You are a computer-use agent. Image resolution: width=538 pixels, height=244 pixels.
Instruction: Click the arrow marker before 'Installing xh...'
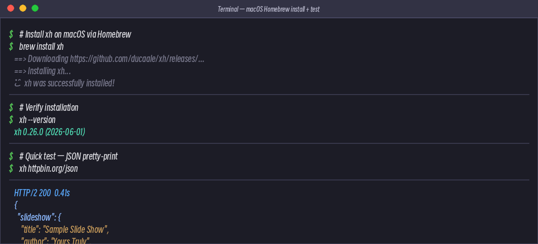tap(20, 72)
